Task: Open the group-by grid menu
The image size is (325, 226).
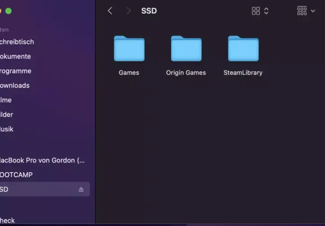Action: click(306, 11)
